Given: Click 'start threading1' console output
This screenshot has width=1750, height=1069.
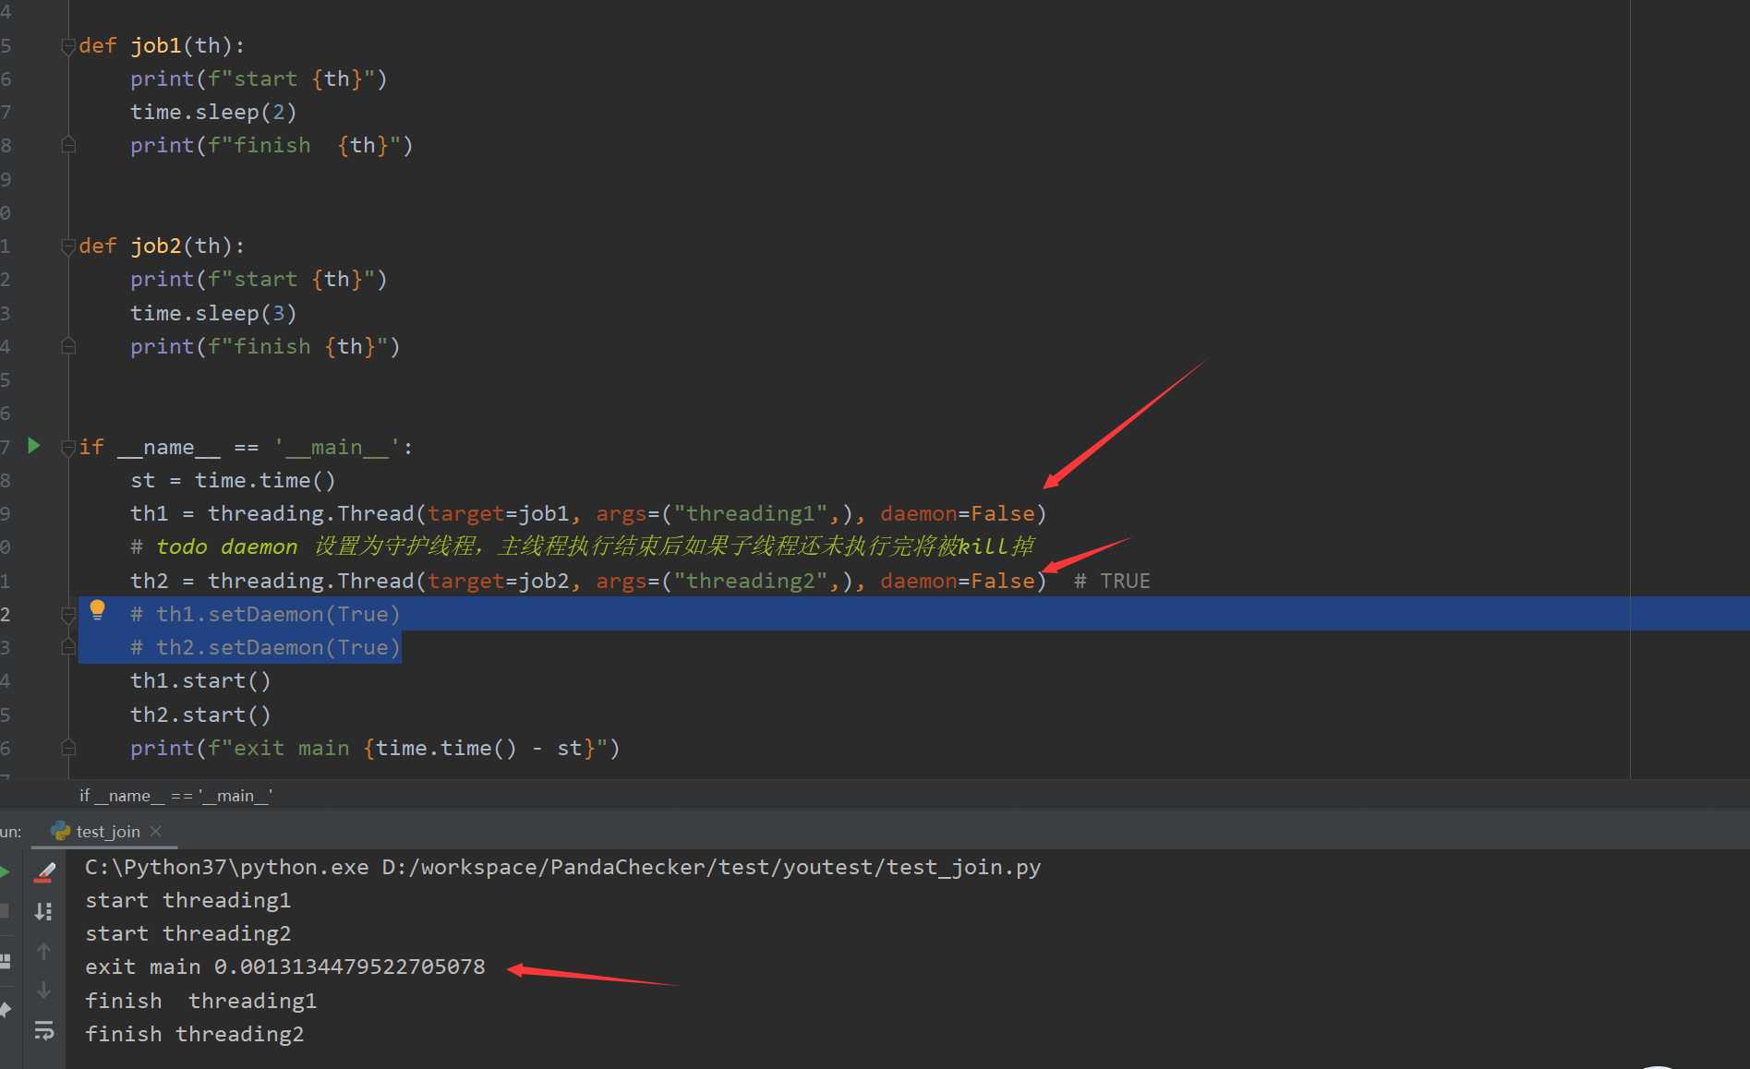Looking at the screenshot, I should click(187, 900).
